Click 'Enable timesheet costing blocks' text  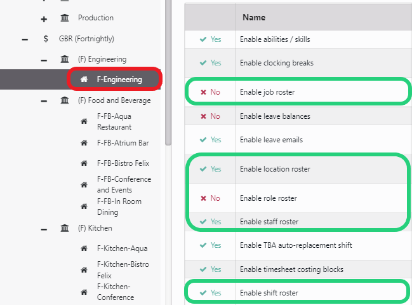coord(291,269)
